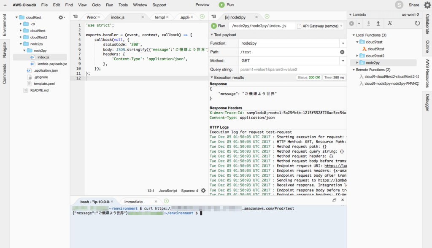432x248 pixels.
Task: Open the API Gateway (remote) run mode dropdown
Action: coord(320,26)
